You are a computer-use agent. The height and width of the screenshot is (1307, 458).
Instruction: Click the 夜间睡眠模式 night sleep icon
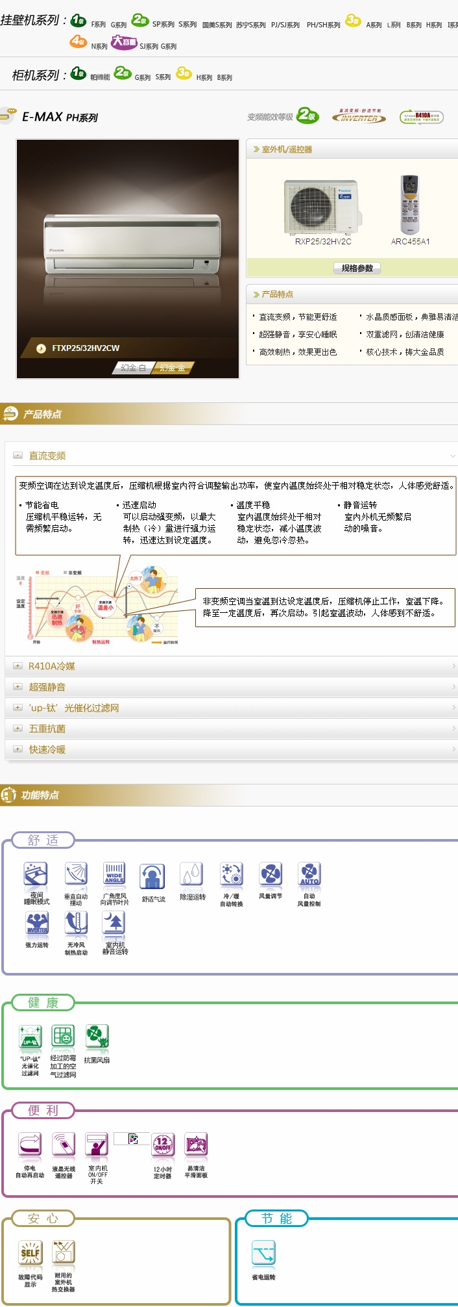click(x=36, y=875)
